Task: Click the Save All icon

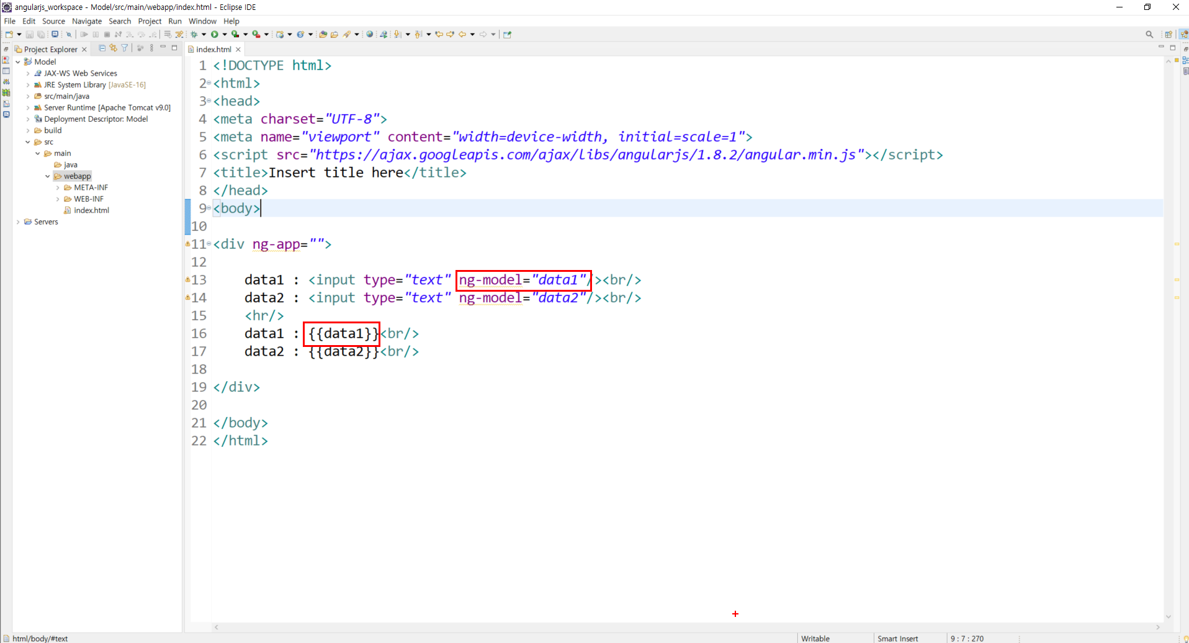Action: (41, 34)
